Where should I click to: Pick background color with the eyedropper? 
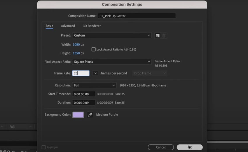90,115
